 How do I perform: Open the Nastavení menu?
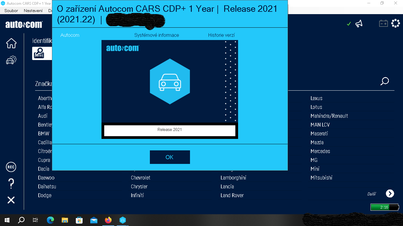click(x=33, y=11)
